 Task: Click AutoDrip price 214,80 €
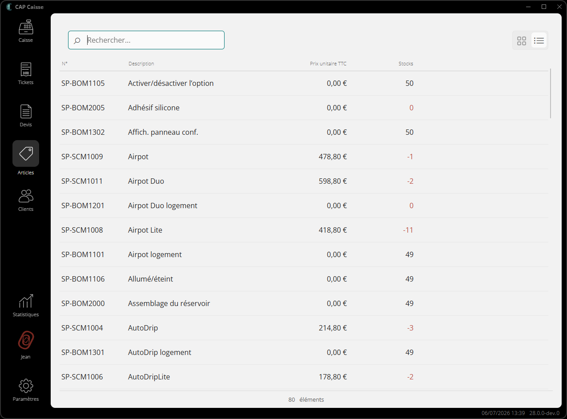click(x=333, y=328)
